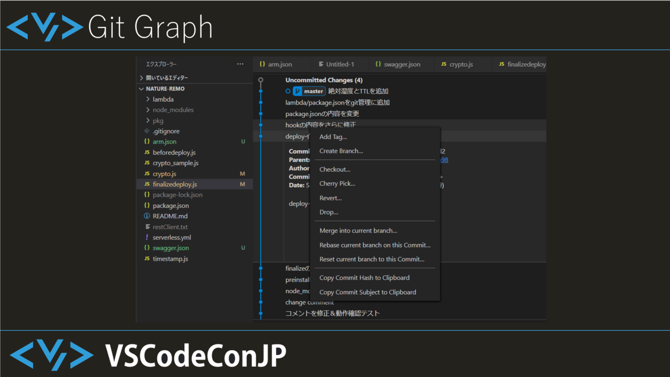Screen dimensions: 670x377
Task: Choose Rebase current branch on this Commit...
Action: [x=375, y=245]
